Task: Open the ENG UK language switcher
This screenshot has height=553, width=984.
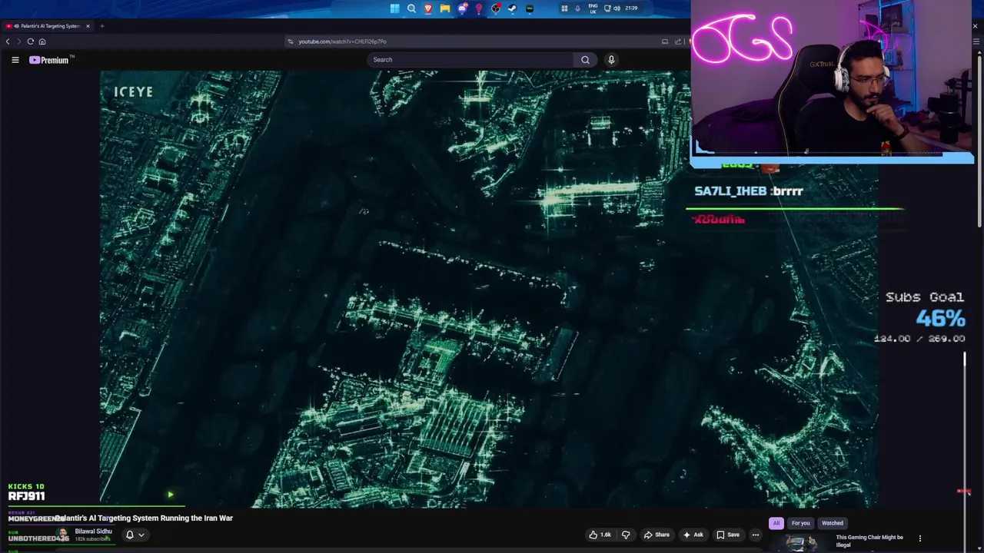Action: tap(593, 8)
